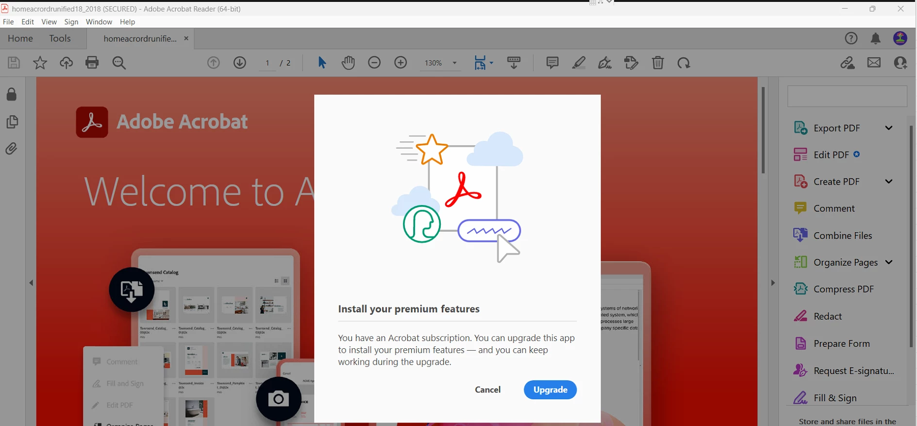Open the Help menu

[x=128, y=22]
